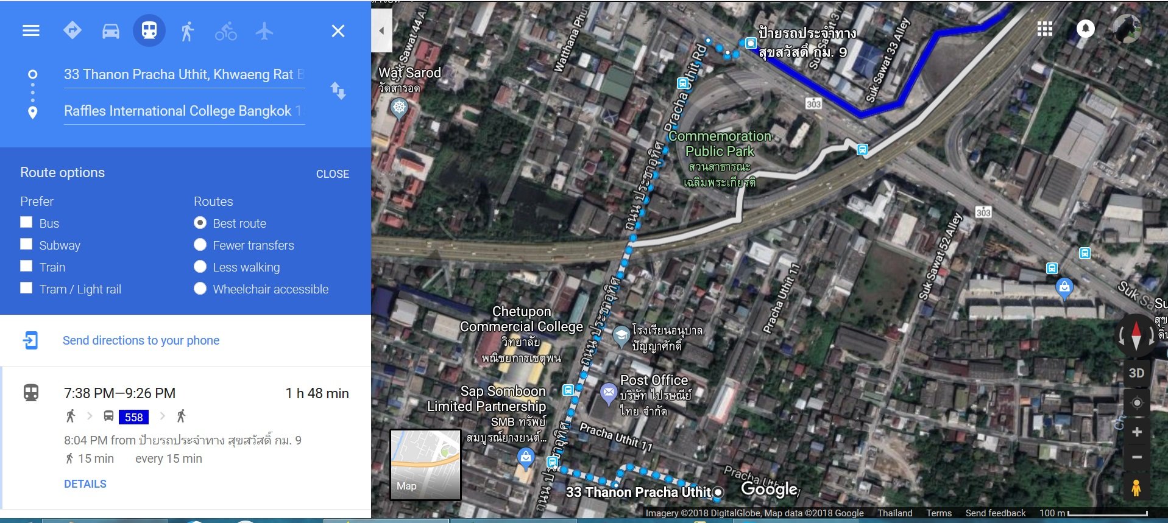Select the Best route option
This screenshot has height=523, width=1168.
click(x=200, y=223)
